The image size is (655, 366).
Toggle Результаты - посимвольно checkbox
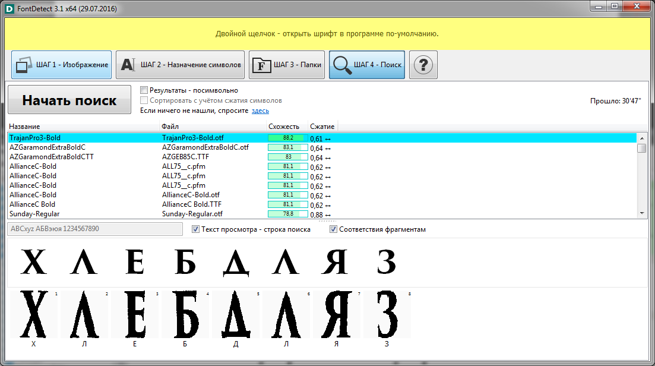pyautogui.click(x=144, y=90)
